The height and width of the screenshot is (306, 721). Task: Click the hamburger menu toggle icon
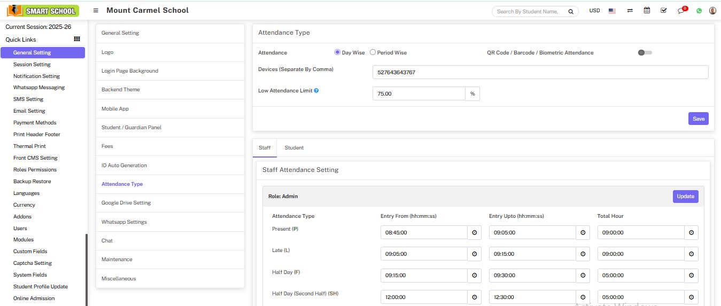click(x=96, y=11)
